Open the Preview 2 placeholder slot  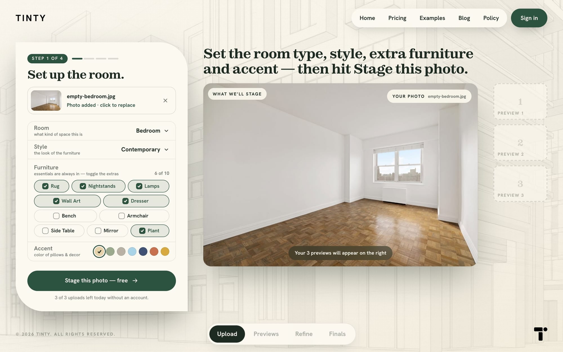tap(520, 142)
